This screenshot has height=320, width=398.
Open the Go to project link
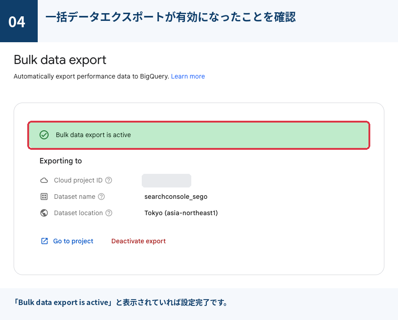73,241
